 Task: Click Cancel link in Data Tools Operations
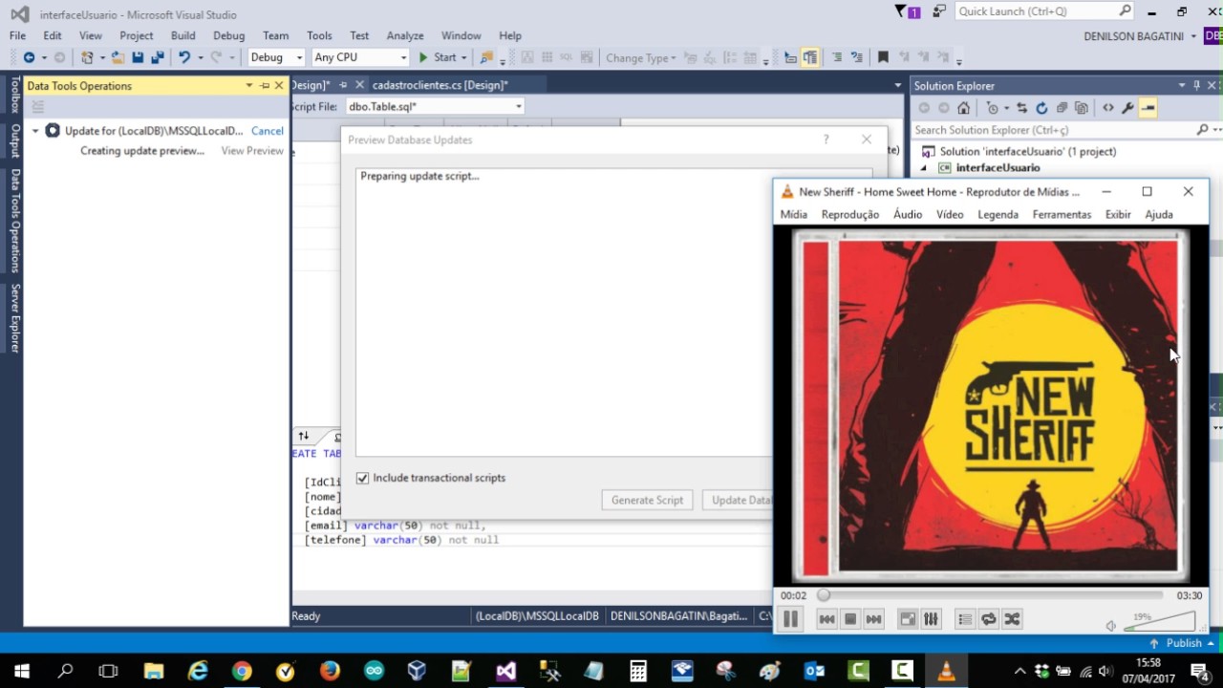(268, 131)
